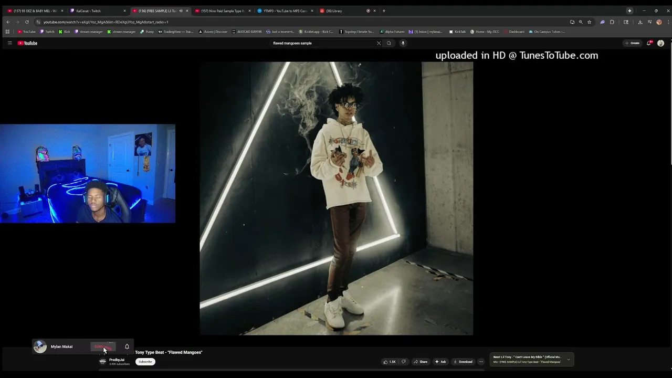Open YouTube notifications bell
The image size is (672, 378).
tap(649, 43)
